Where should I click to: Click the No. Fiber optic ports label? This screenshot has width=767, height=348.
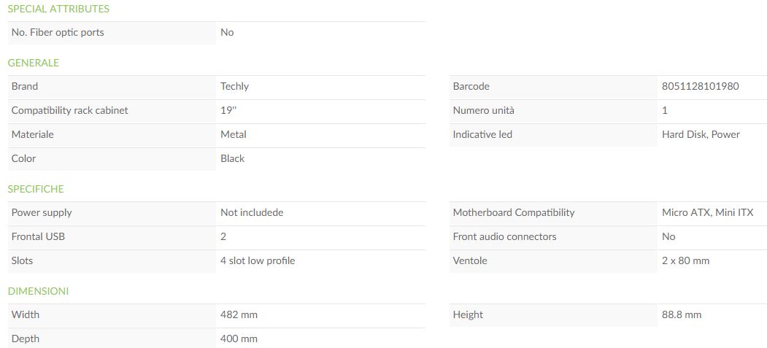coord(58,32)
